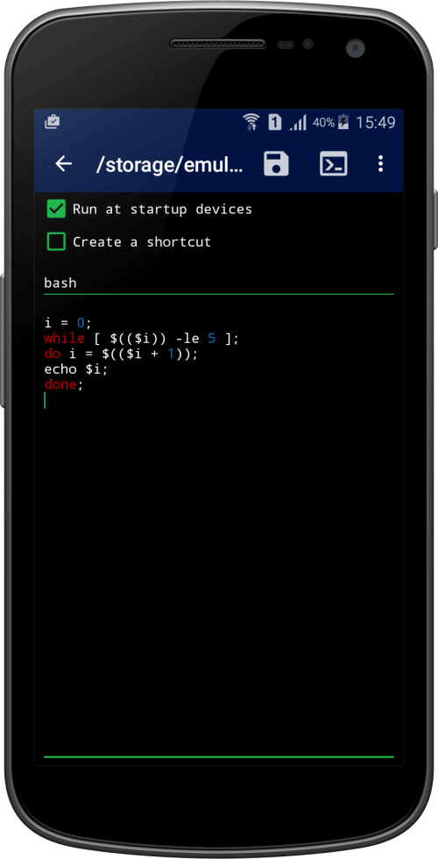The height and width of the screenshot is (859, 438).
Task: Tap the 'echo $i;' line
Action: (x=76, y=369)
